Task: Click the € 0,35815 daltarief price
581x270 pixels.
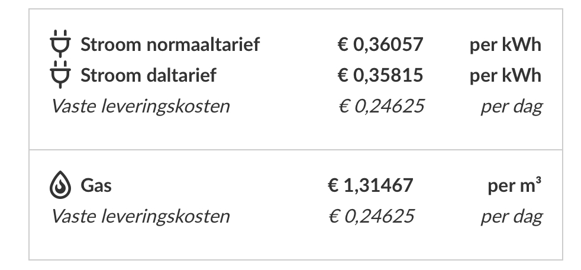Action: [380, 75]
